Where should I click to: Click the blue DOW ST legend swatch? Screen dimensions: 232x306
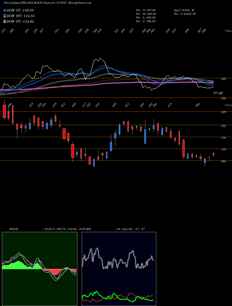point(5,10)
